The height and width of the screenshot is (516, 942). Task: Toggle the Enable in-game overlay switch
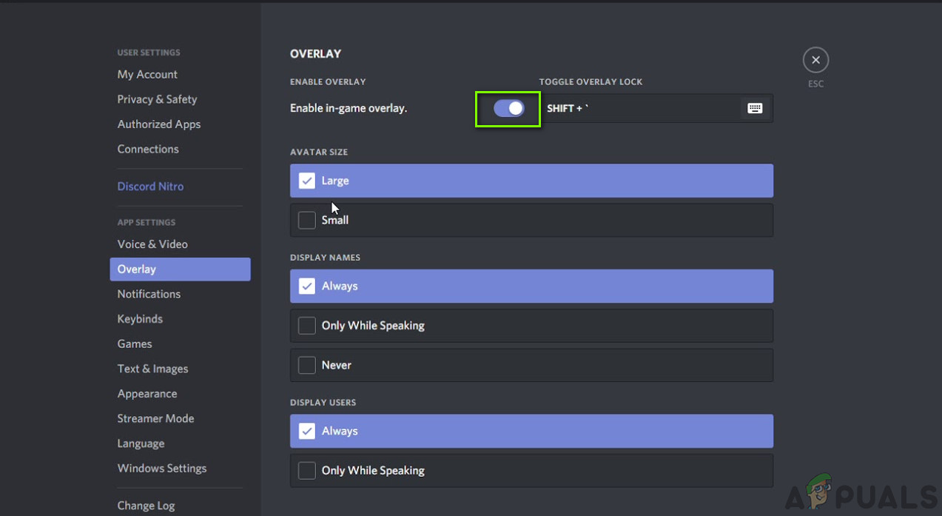[508, 108]
